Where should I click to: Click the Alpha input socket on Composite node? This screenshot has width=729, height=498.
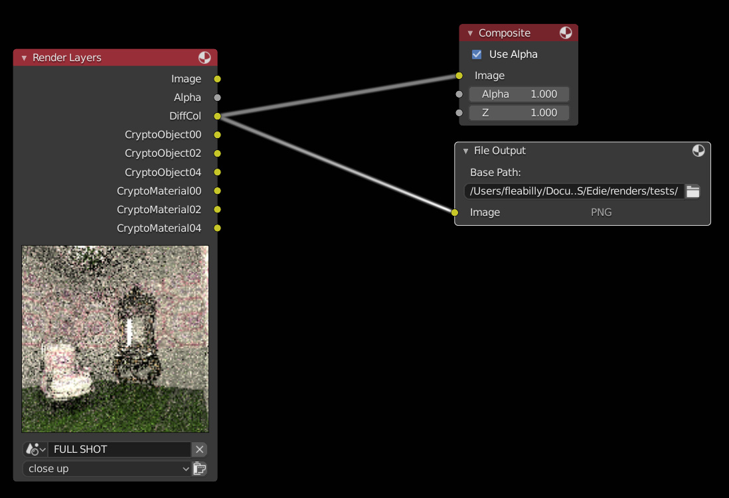(x=459, y=94)
